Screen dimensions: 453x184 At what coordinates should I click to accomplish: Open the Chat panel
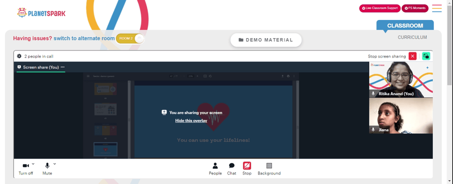tap(231, 169)
